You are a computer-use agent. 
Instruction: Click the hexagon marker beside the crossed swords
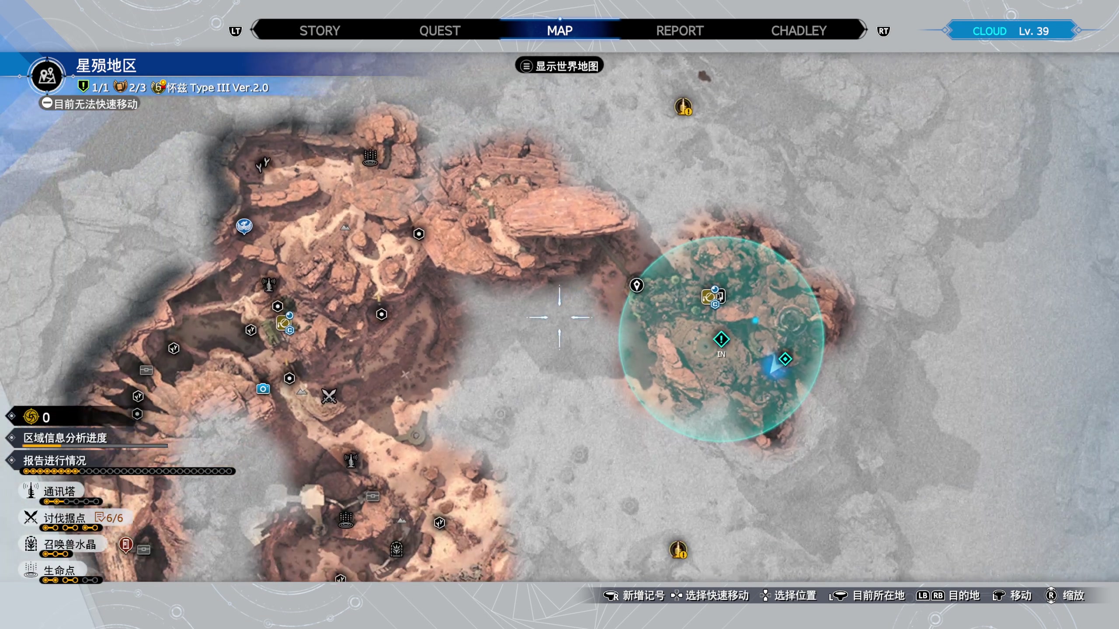pos(289,378)
